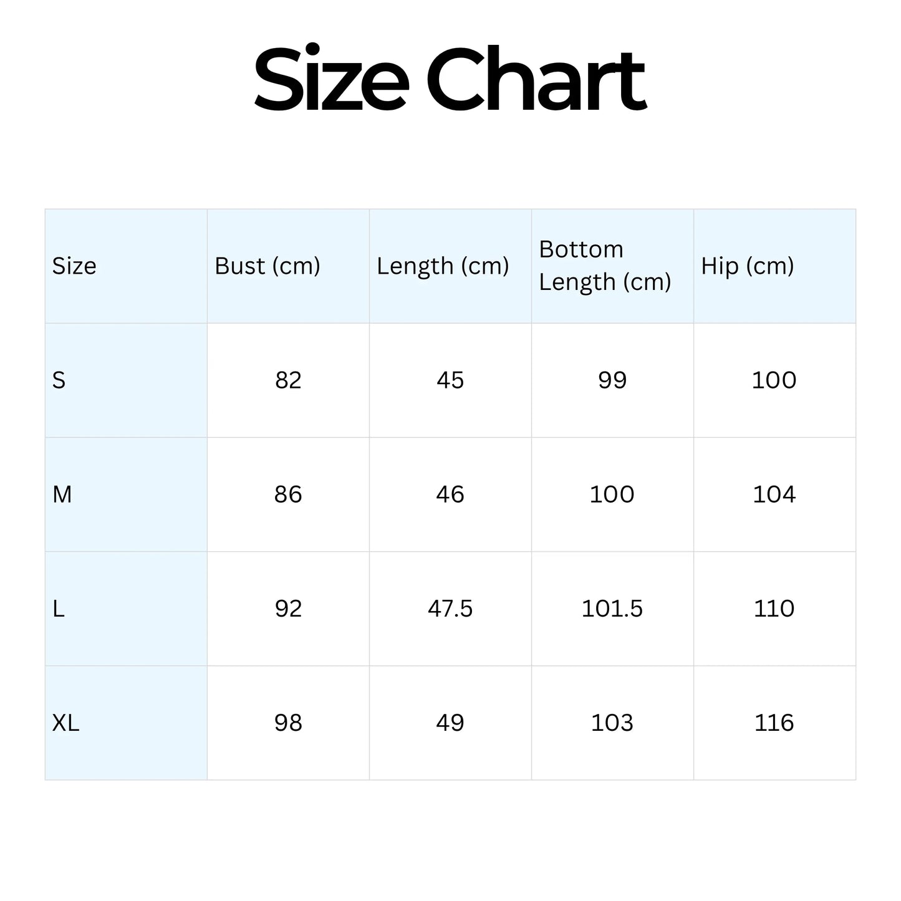This screenshot has width=901, height=901.
Task: Click the Bust (cm) column header
Action: (x=267, y=266)
